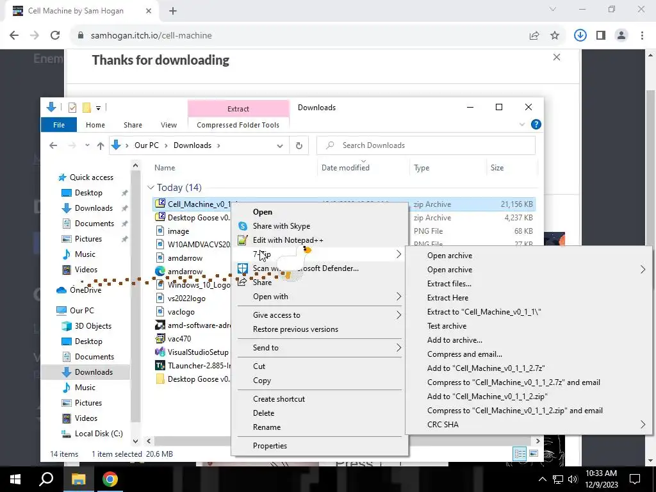Show hidden system tray icons

point(542,479)
